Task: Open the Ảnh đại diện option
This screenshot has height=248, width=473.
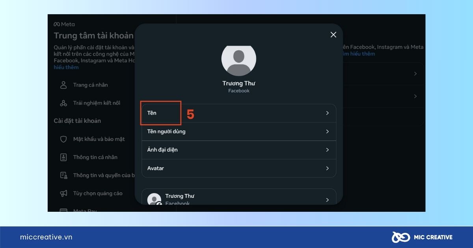Action: click(x=239, y=150)
